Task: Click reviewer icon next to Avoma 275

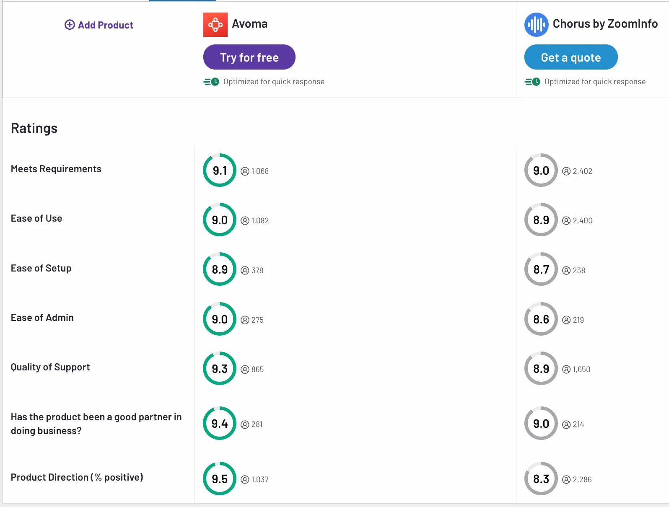Action: click(245, 320)
